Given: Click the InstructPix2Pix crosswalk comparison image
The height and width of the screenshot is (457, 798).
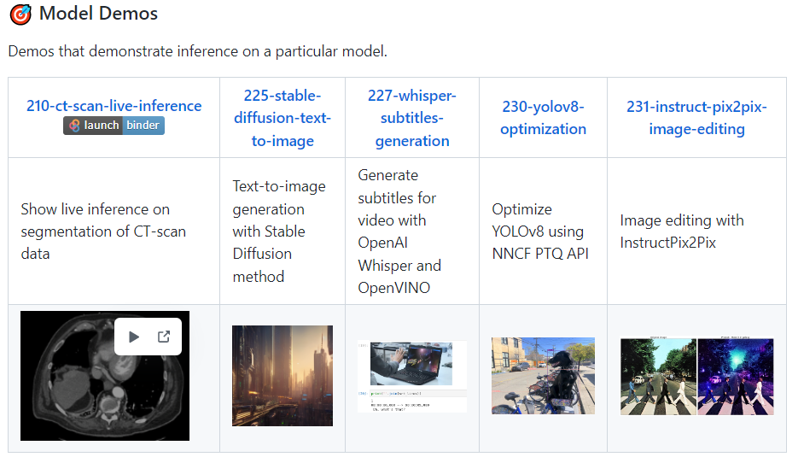Looking at the screenshot, I should click(x=696, y=377).
